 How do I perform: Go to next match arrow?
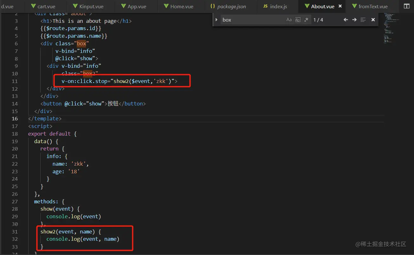[x=354, y=20]
